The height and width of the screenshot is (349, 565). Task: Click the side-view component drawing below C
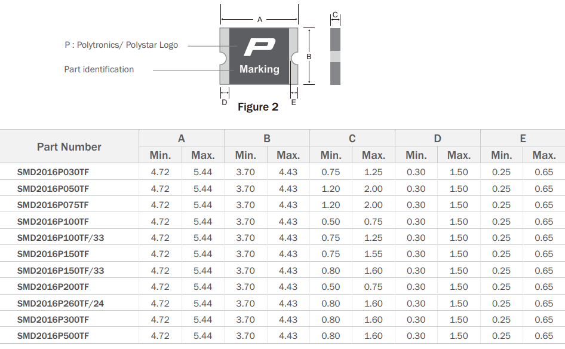tap(335, 56)
